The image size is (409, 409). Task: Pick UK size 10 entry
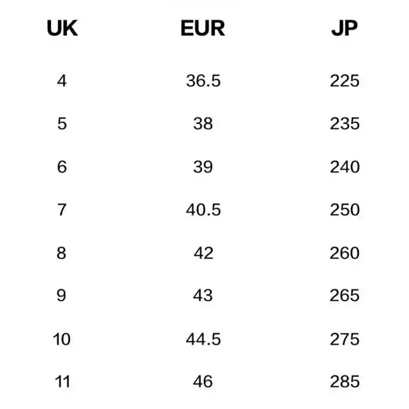tap(62, 339)
